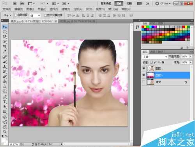Pick the yellow swatch in top row

(x=145, y=27)
